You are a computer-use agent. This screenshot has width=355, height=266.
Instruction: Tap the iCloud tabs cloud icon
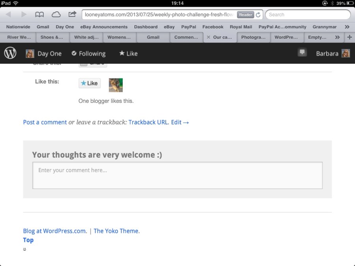(x=56, y=15)
